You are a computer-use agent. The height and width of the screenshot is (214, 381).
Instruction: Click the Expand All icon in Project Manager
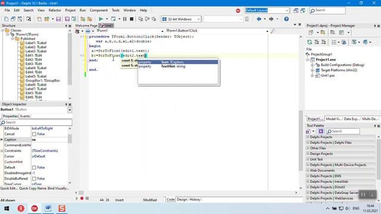pyautogui.click(x=317, y=42)
